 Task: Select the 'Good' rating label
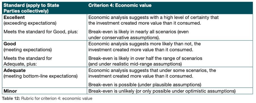pyautogui.click(x=10, y=44)
